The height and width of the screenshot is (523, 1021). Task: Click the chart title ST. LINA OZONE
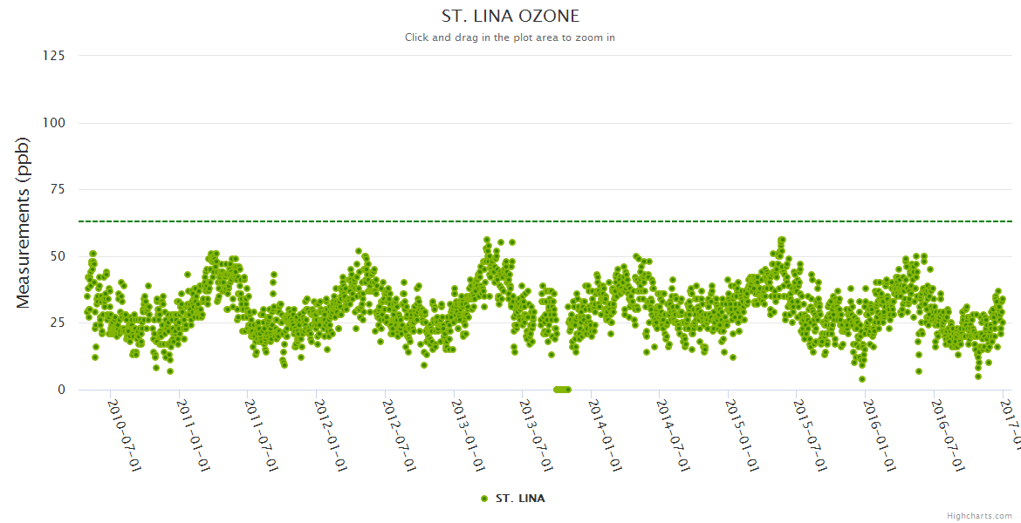510,17
